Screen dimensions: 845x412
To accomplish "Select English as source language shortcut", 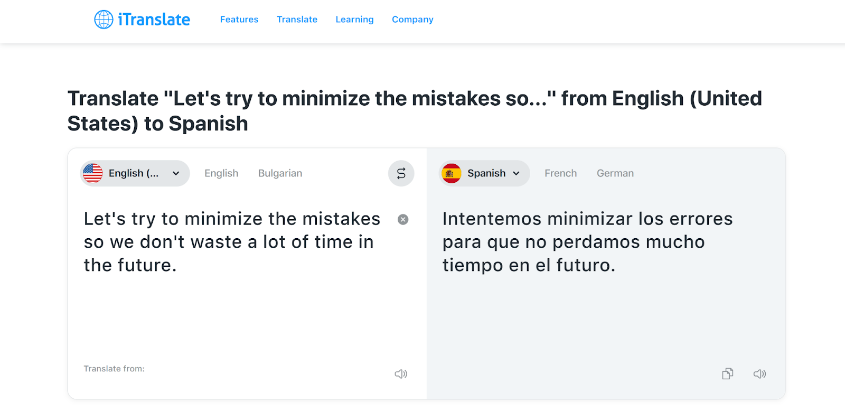I will [221, 173].
